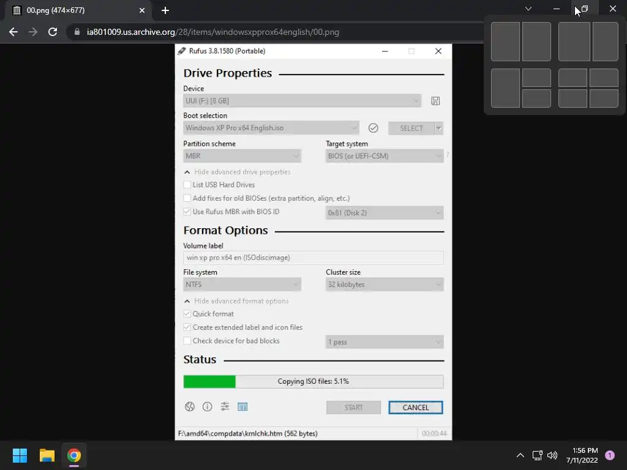Open the Partition scheme MBR dropdown
627x470 pixels.
[x=242, y=156]
